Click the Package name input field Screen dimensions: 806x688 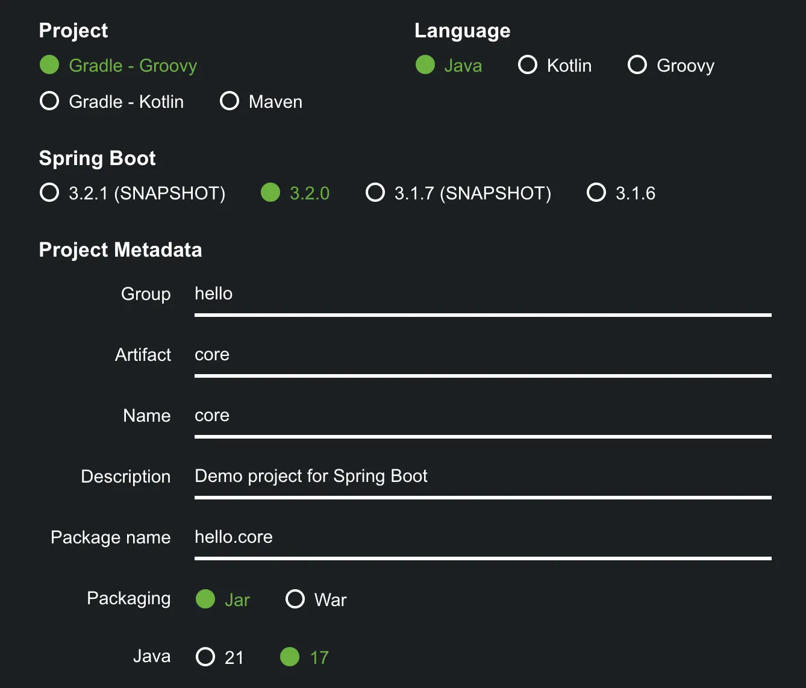(482, 538)
